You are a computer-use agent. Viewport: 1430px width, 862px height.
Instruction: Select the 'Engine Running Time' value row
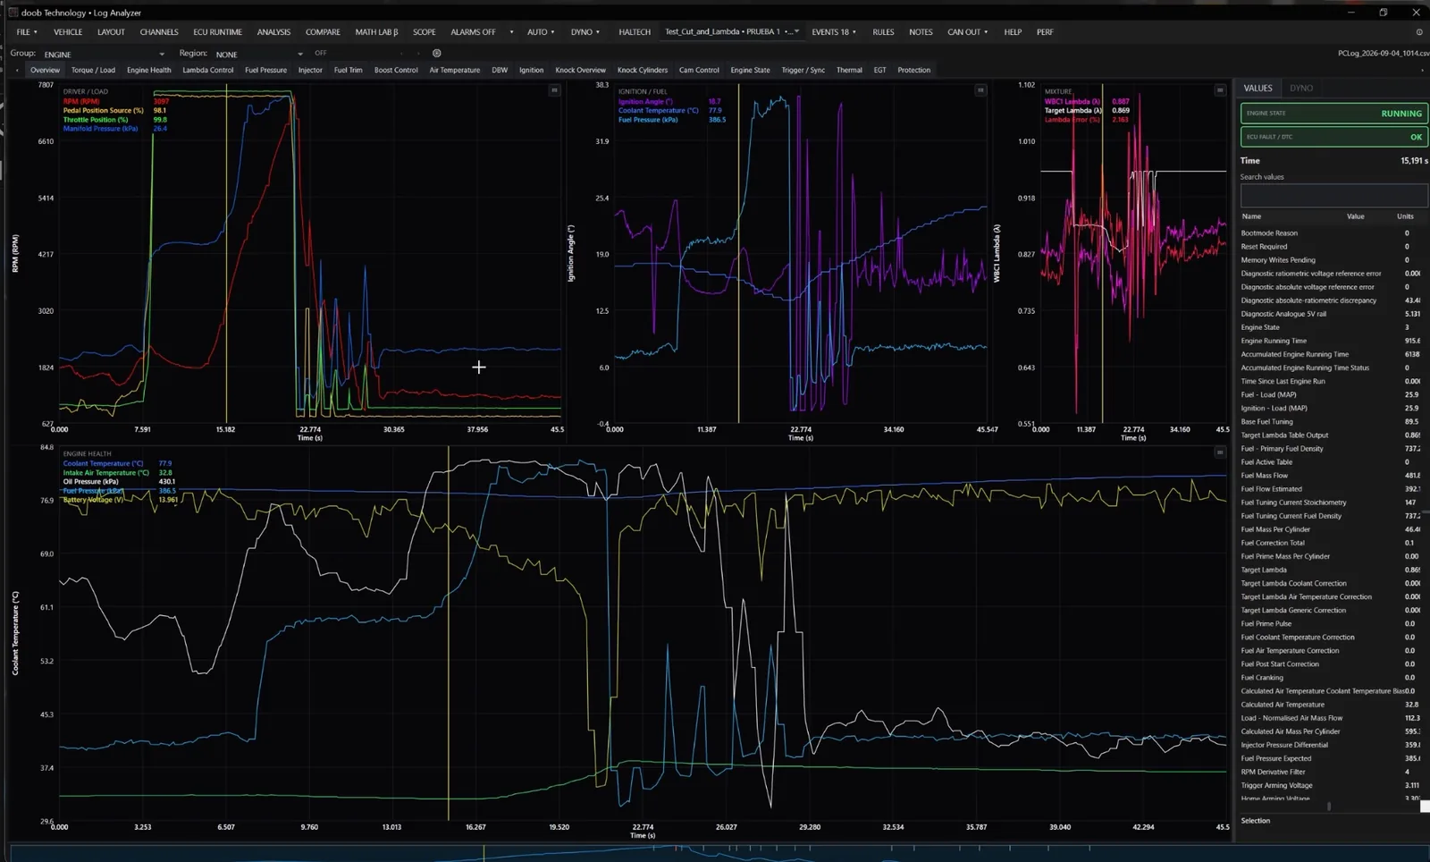(x=1332, y=341)
